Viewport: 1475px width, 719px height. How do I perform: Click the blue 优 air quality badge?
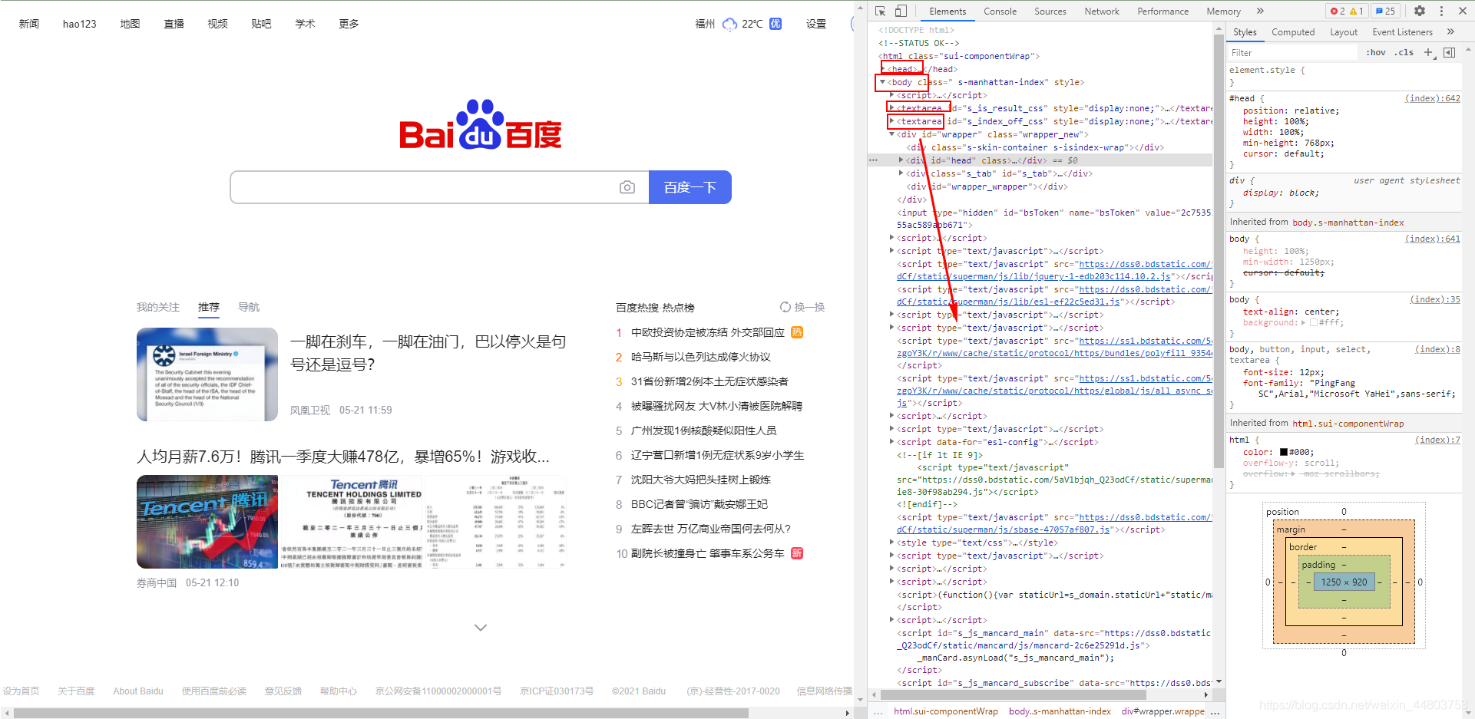[776, 24]
